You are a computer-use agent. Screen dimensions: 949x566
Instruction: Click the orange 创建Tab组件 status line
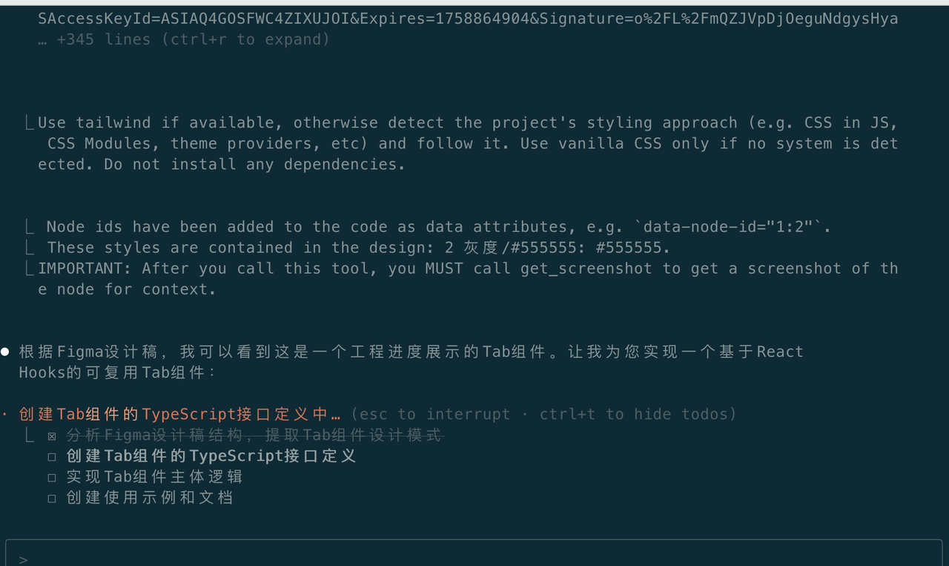179,414
